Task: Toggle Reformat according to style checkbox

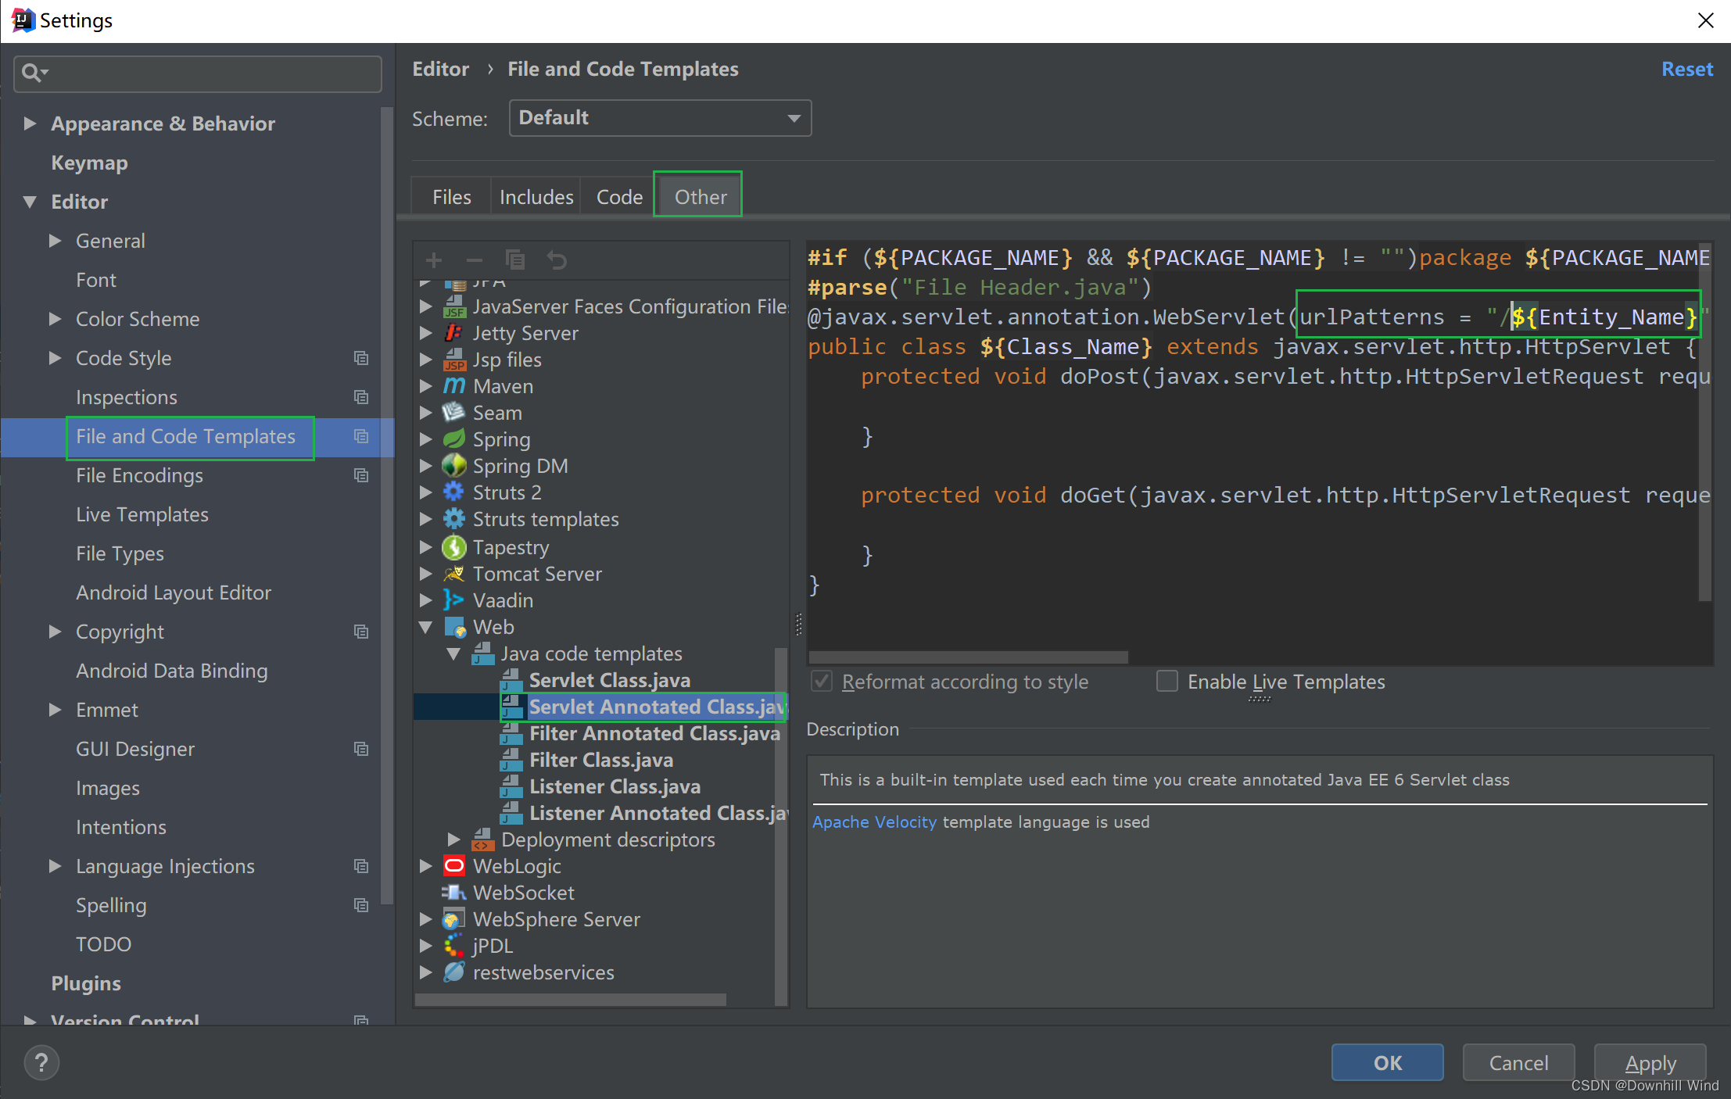Action: pos(822,682)
